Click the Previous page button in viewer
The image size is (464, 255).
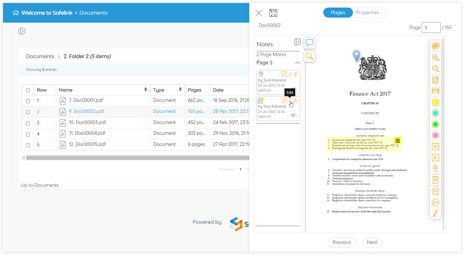pyautogui.click(x=342, y=242)
